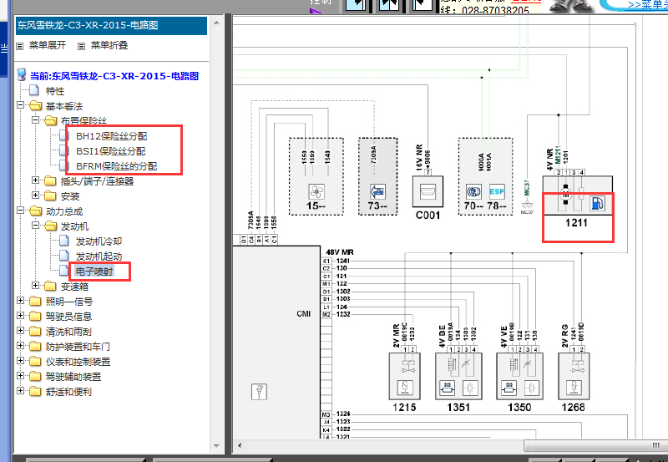Click the 菜单折叠 collapse-menu icon
Viewport: 668px width, 462px height.
pos(81,46)
